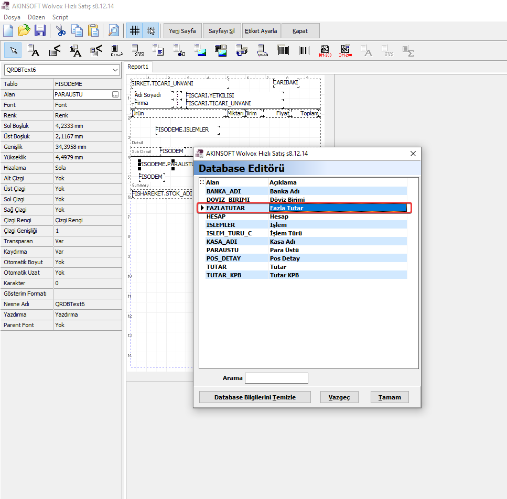Image resolution: width=507 pixels, height=499 pixels.
Task: Click the Sayfayı Sil button
Action: click(x=221, y=31)
